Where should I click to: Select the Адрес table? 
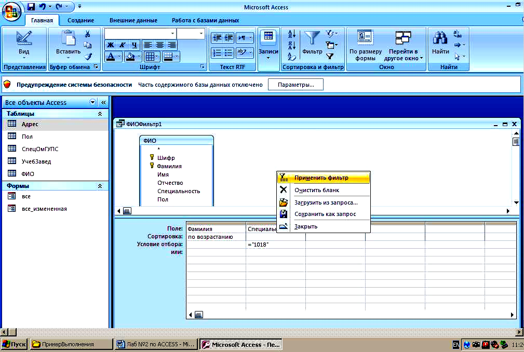(56, 124)
